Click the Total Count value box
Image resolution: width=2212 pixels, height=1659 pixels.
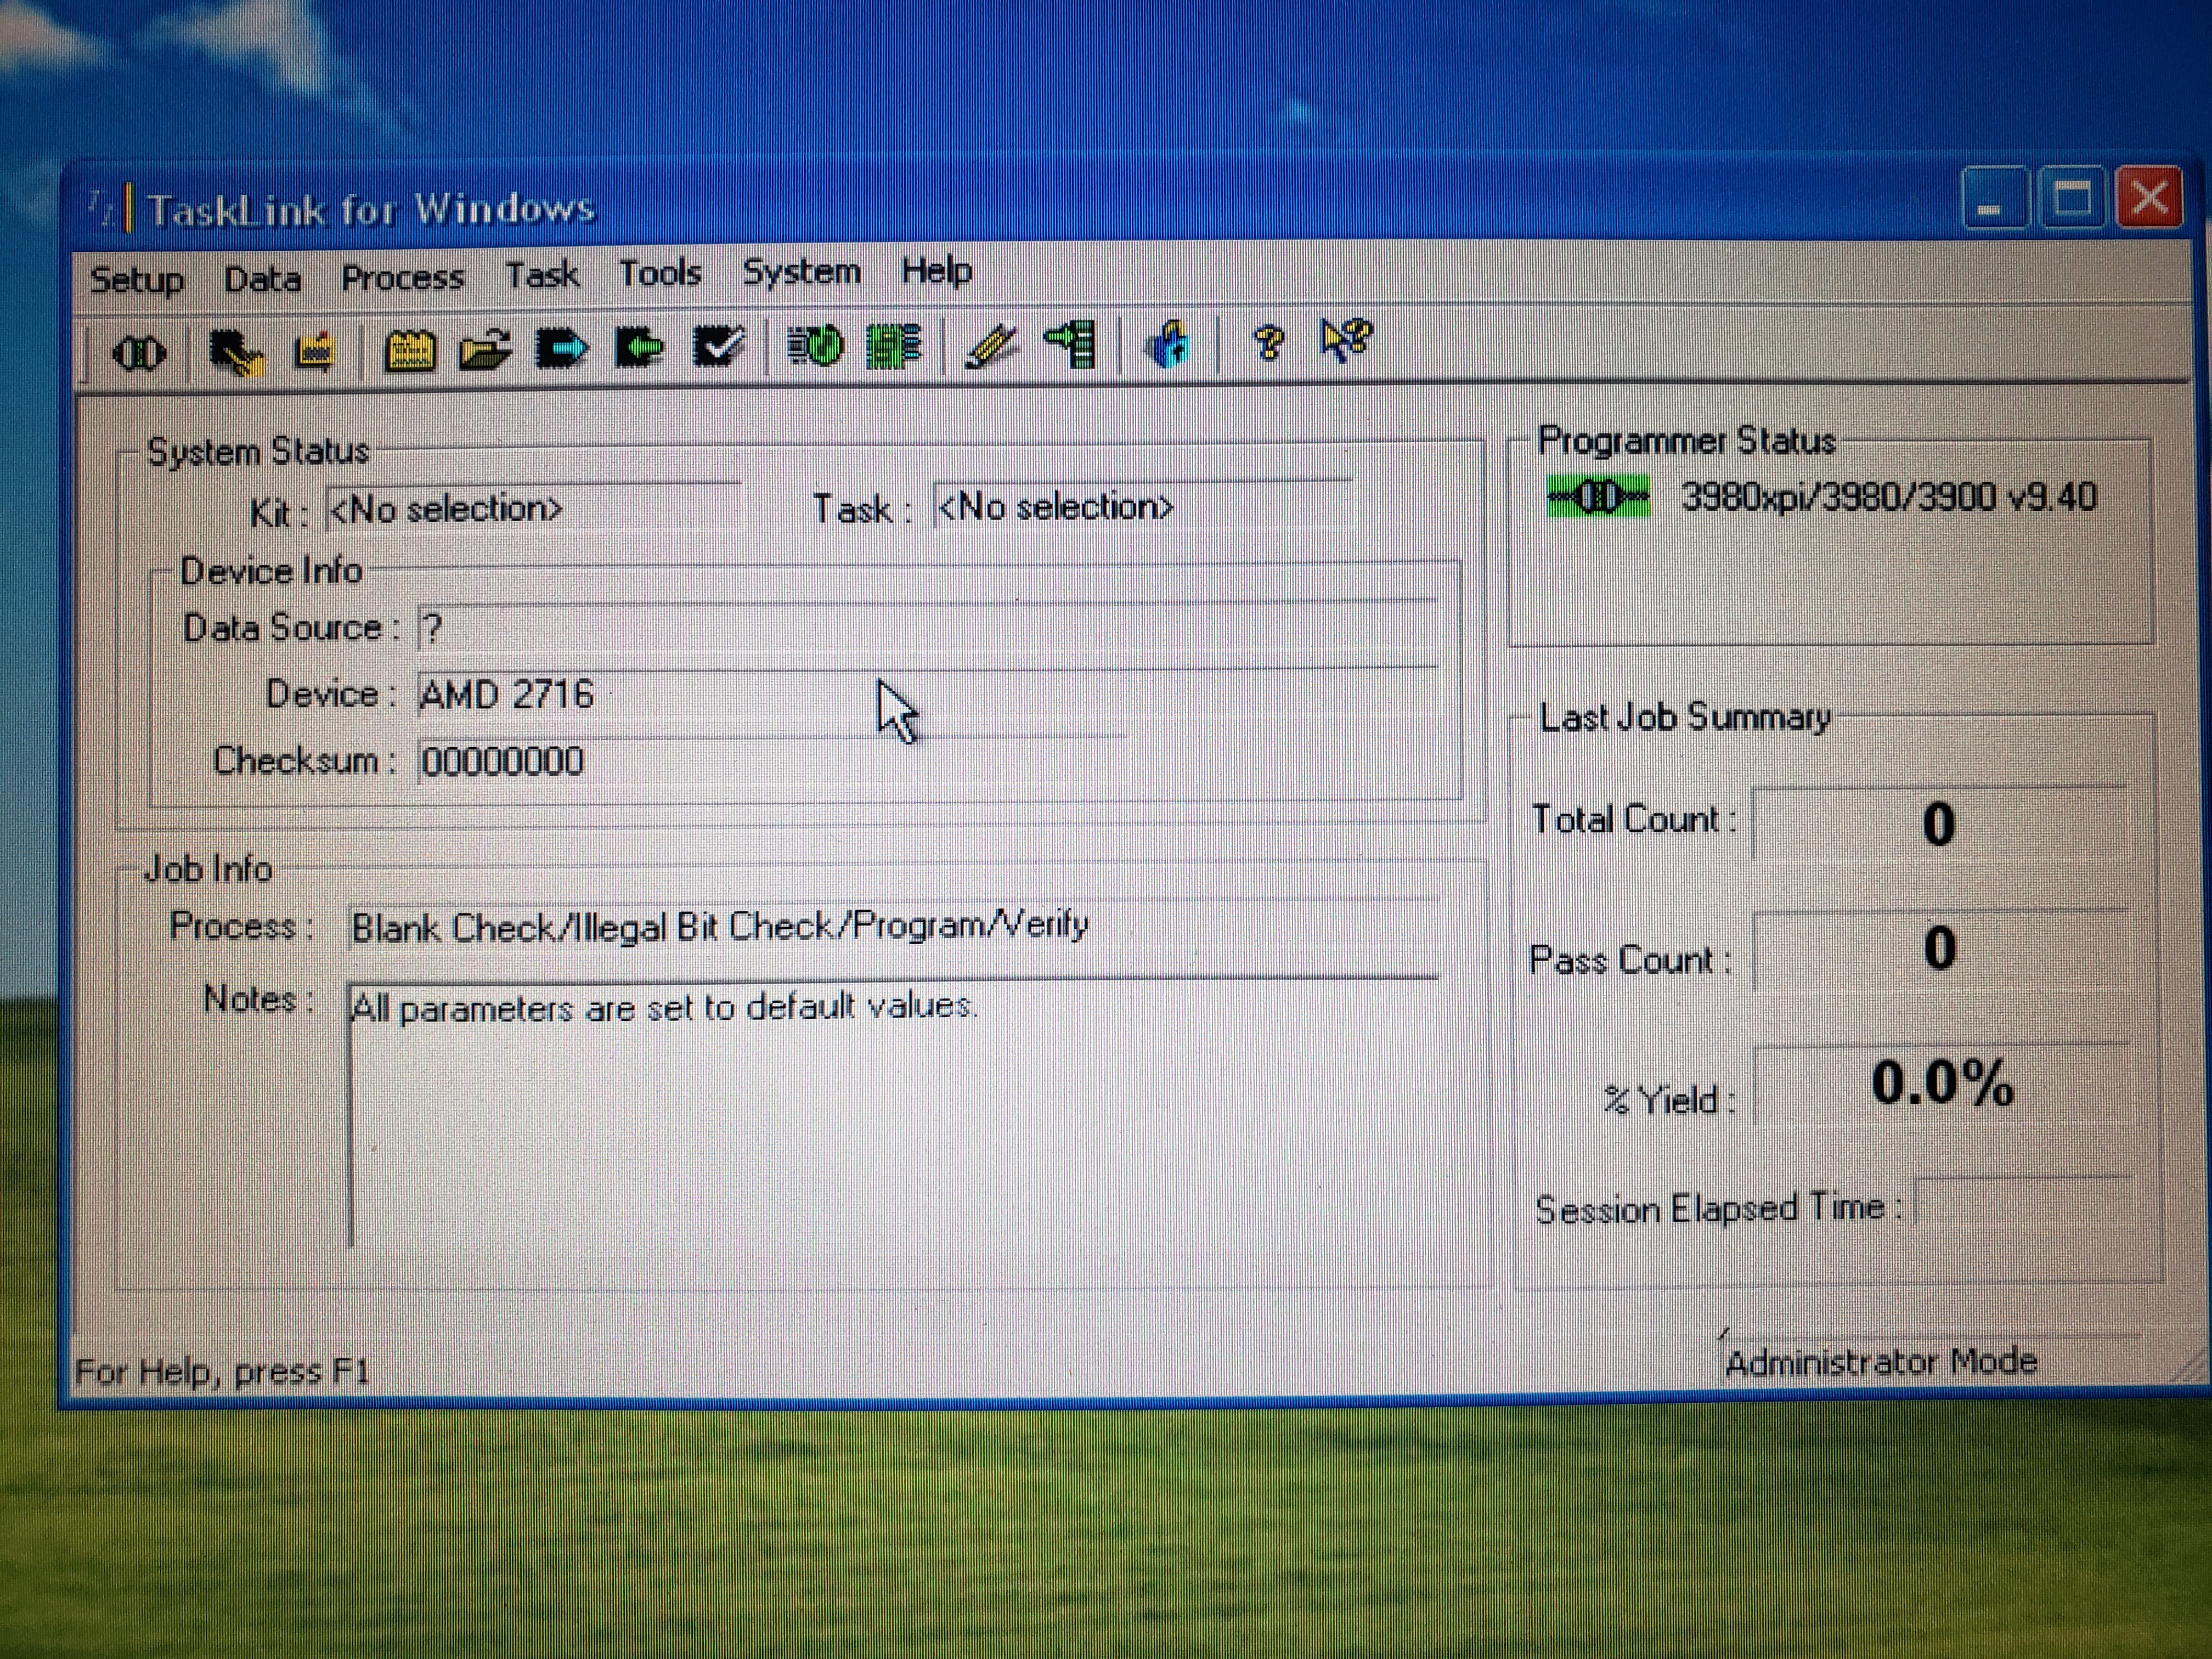point(1939,824)
